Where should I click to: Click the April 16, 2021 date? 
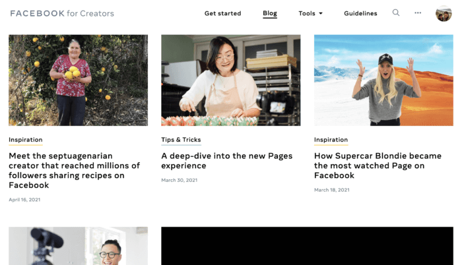coord(24,200)
